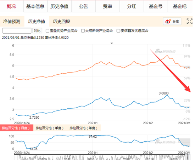Switch chart to 历史回报
Image resolution: width=195 pixels, height=160 pixels.
pyautogui.click(x=61, y=22)
